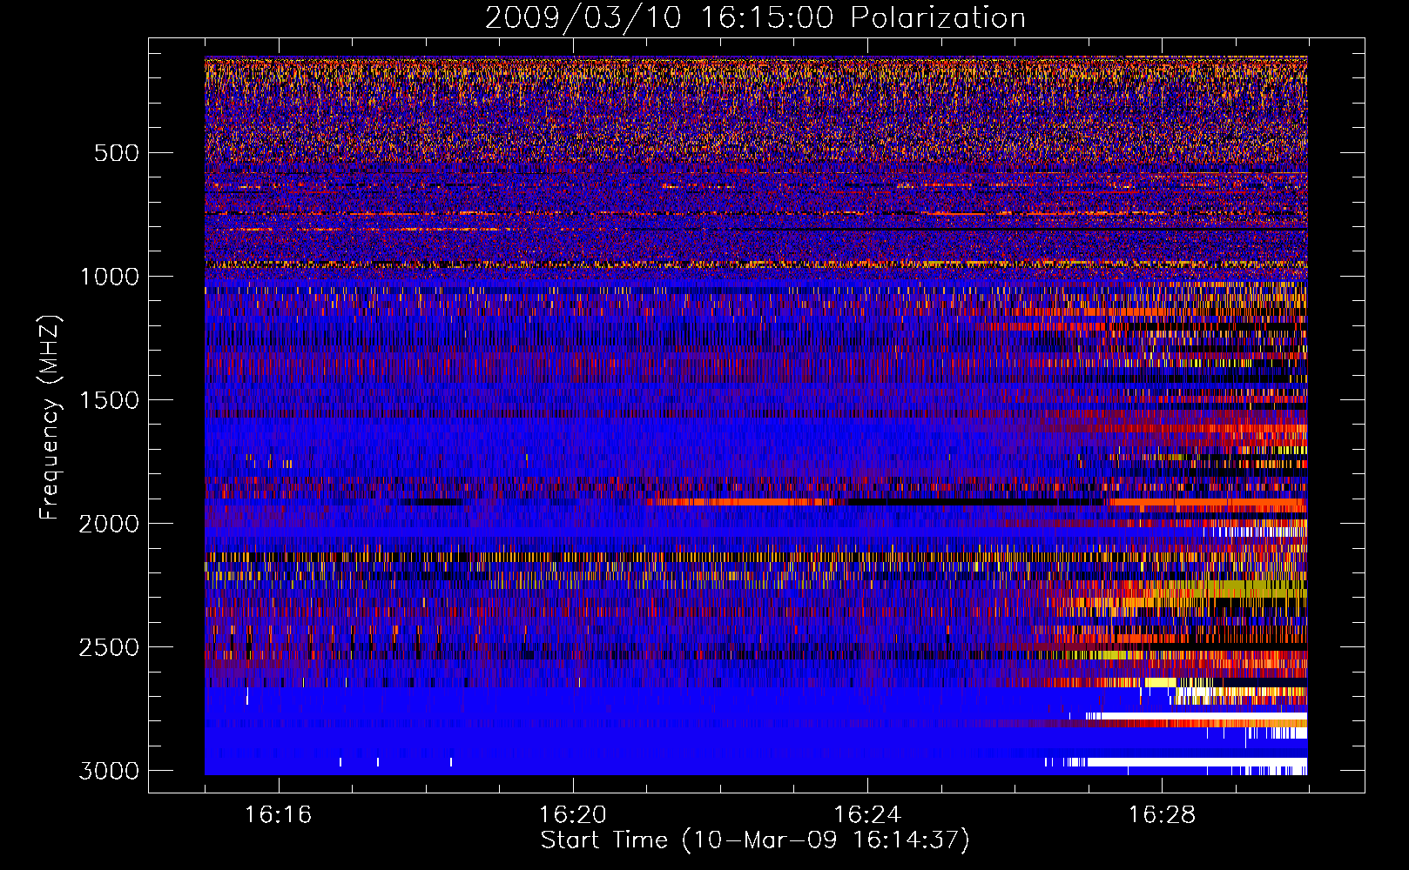Screen dimensions: 1409x870
Task: Click the 2000 frequency tick label
Action: pos(109,524)
